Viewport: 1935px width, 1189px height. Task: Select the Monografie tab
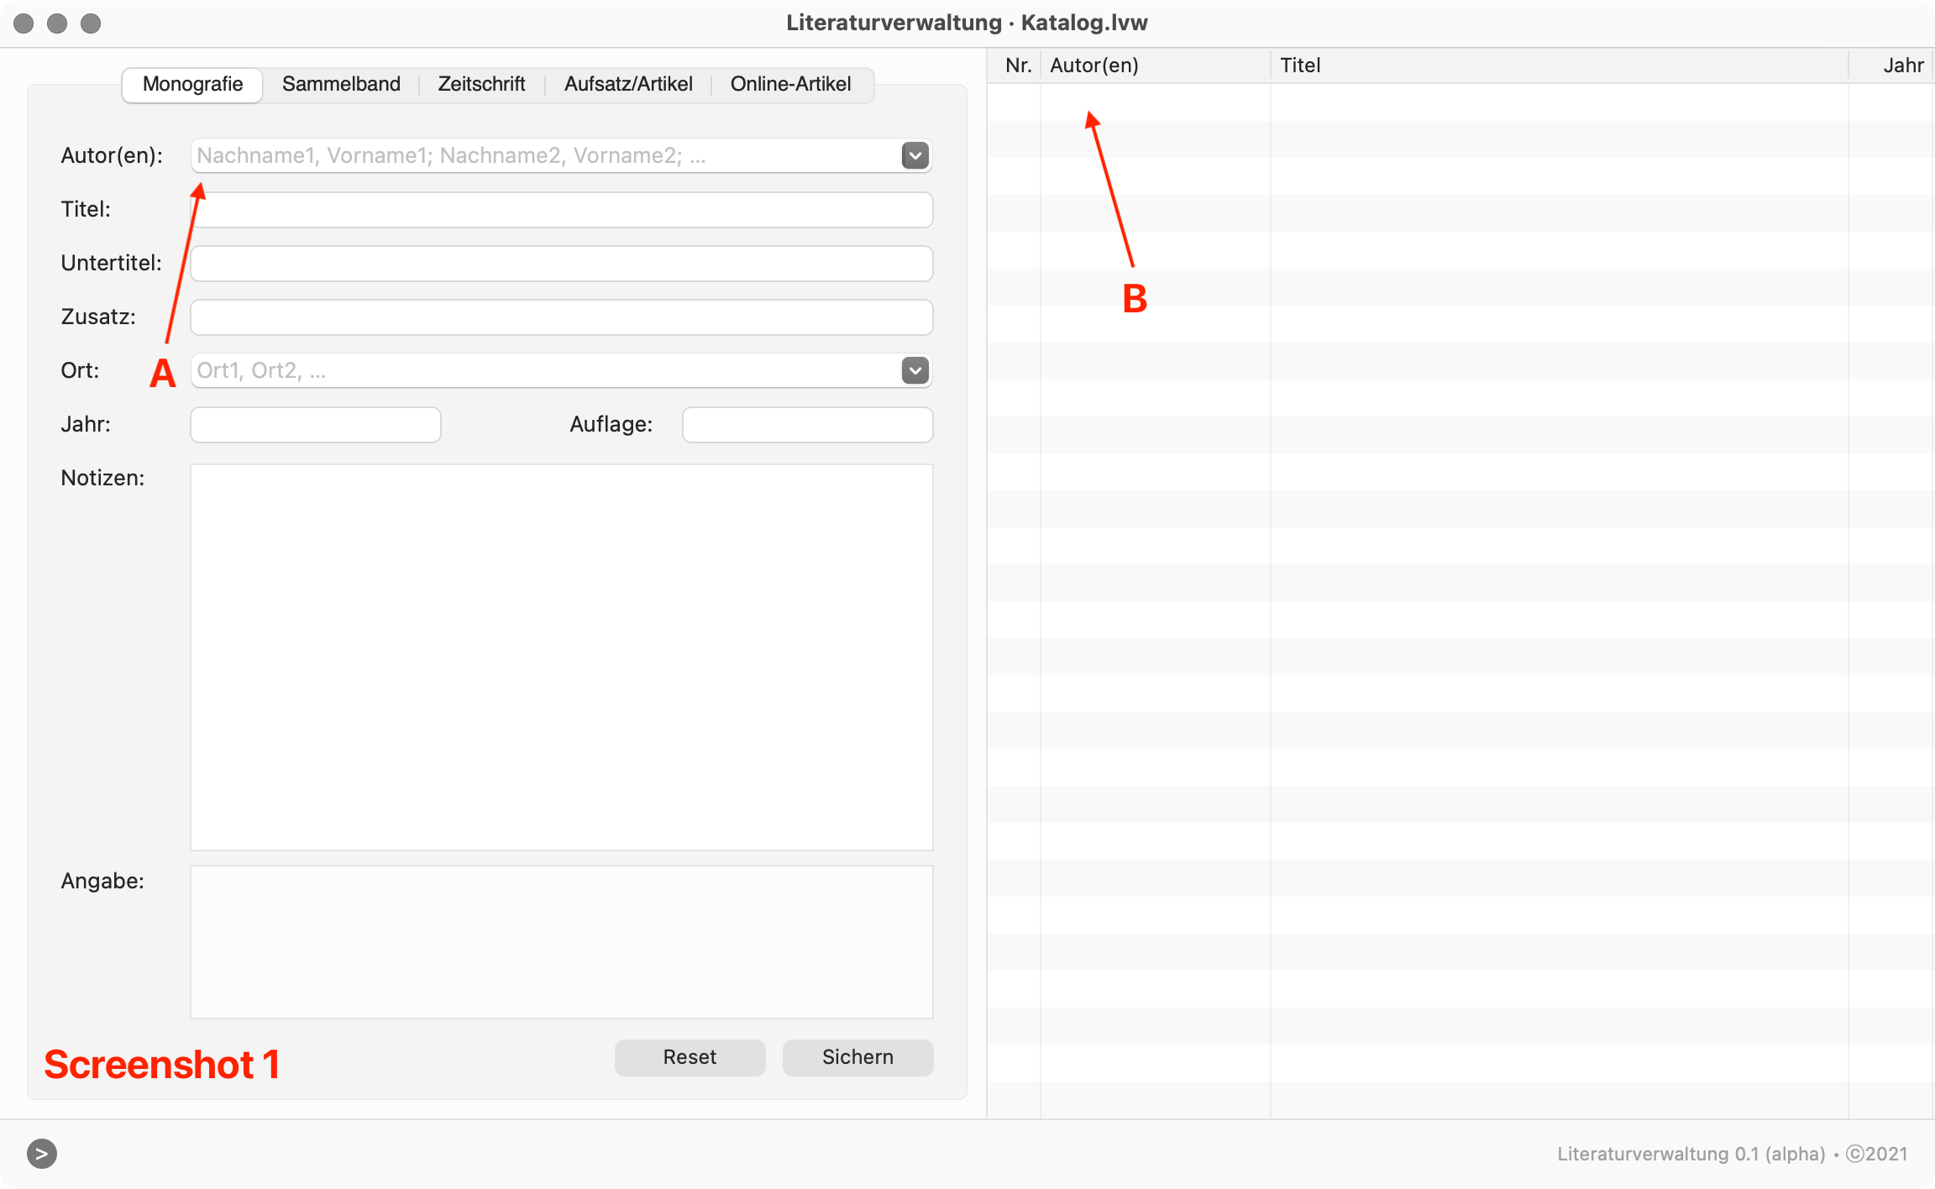(x=192, y=84)
